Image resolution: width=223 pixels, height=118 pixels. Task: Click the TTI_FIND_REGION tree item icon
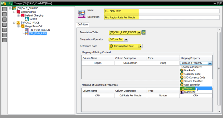tap(27, 30)
